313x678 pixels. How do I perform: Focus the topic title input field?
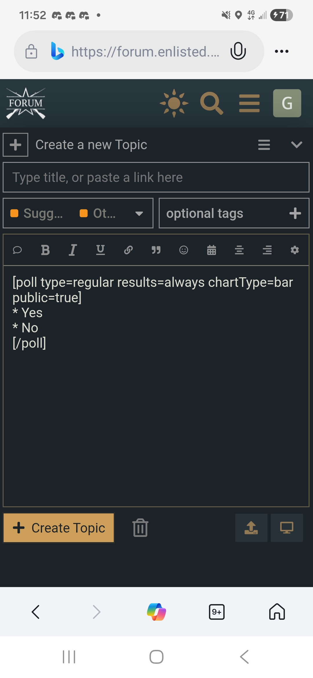pyautogui.click(x=156, y=177)
